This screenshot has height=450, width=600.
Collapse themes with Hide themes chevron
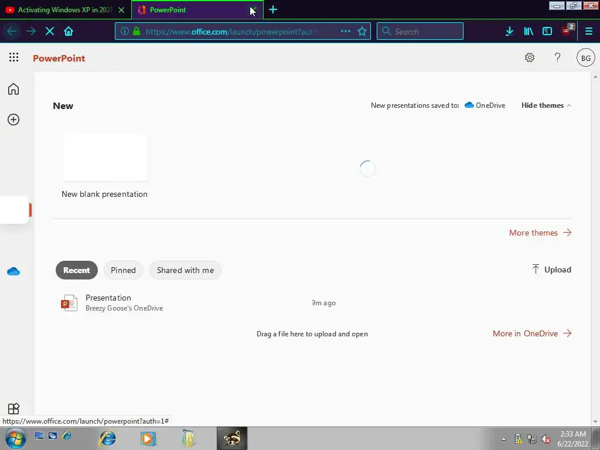pos(546,105)
